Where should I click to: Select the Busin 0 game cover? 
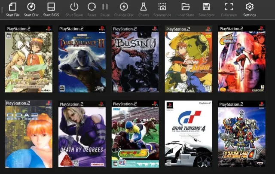pyautogui.click(x=135, y=59)
